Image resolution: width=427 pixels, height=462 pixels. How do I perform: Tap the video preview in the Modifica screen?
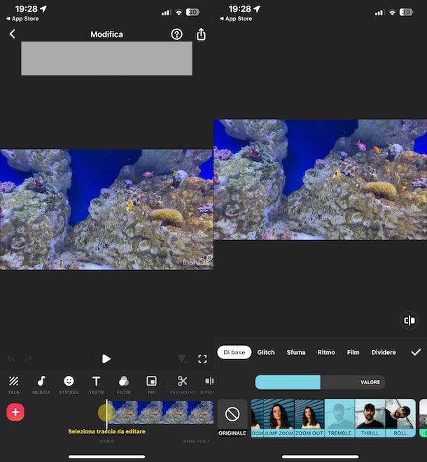click(106, 209)
